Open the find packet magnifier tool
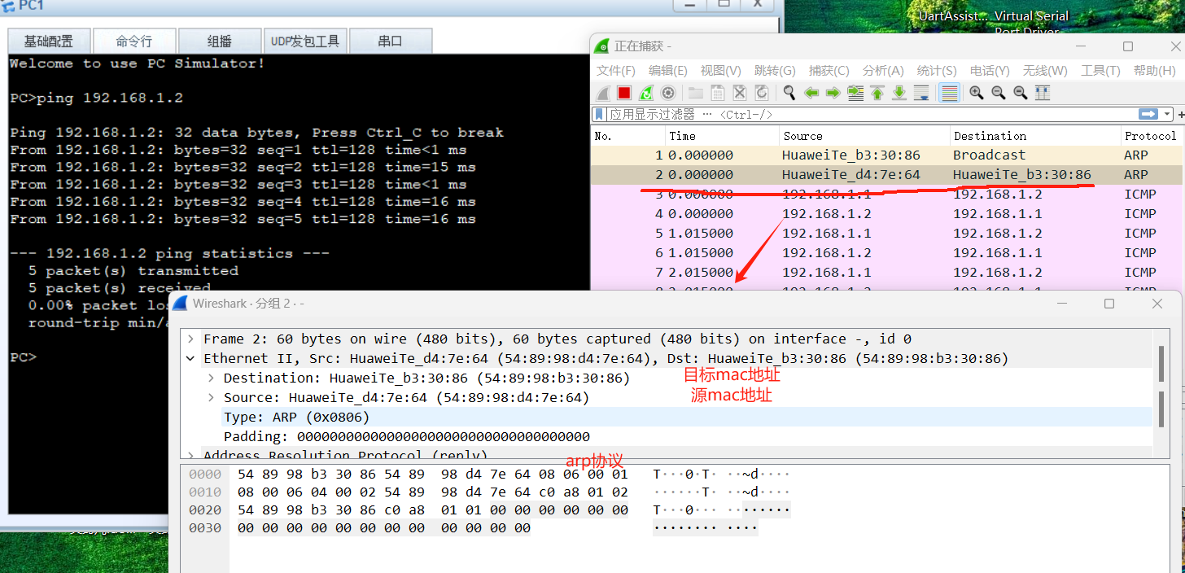 coord(789,93)
